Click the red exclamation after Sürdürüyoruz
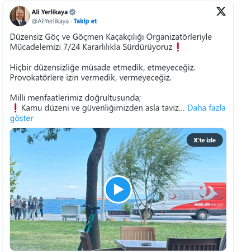Viewport: 242px width, 252px height. click(178, 47)
